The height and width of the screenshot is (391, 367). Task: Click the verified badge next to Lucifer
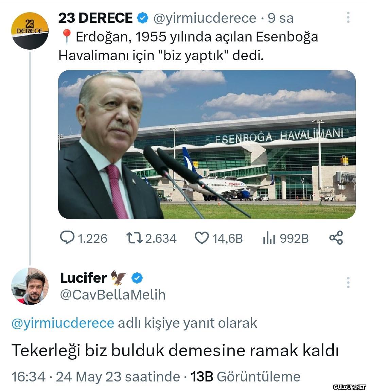click(x=137, y=278)
